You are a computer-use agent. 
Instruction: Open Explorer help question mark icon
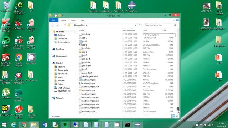pos(177,20)
